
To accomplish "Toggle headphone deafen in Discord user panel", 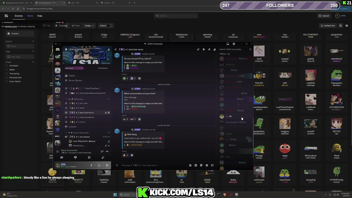I will pos(99,165).
